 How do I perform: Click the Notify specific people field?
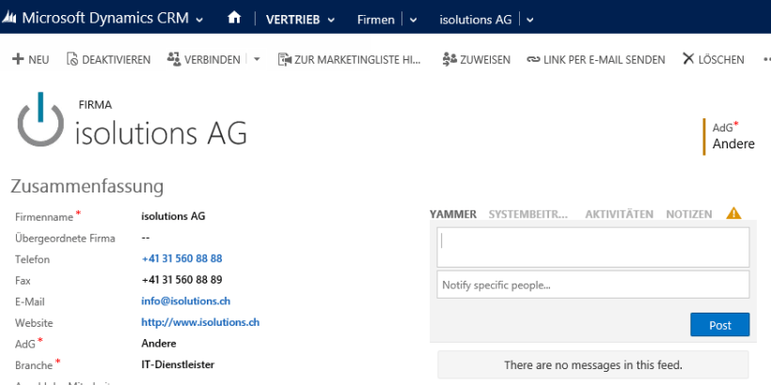(592, 285)
